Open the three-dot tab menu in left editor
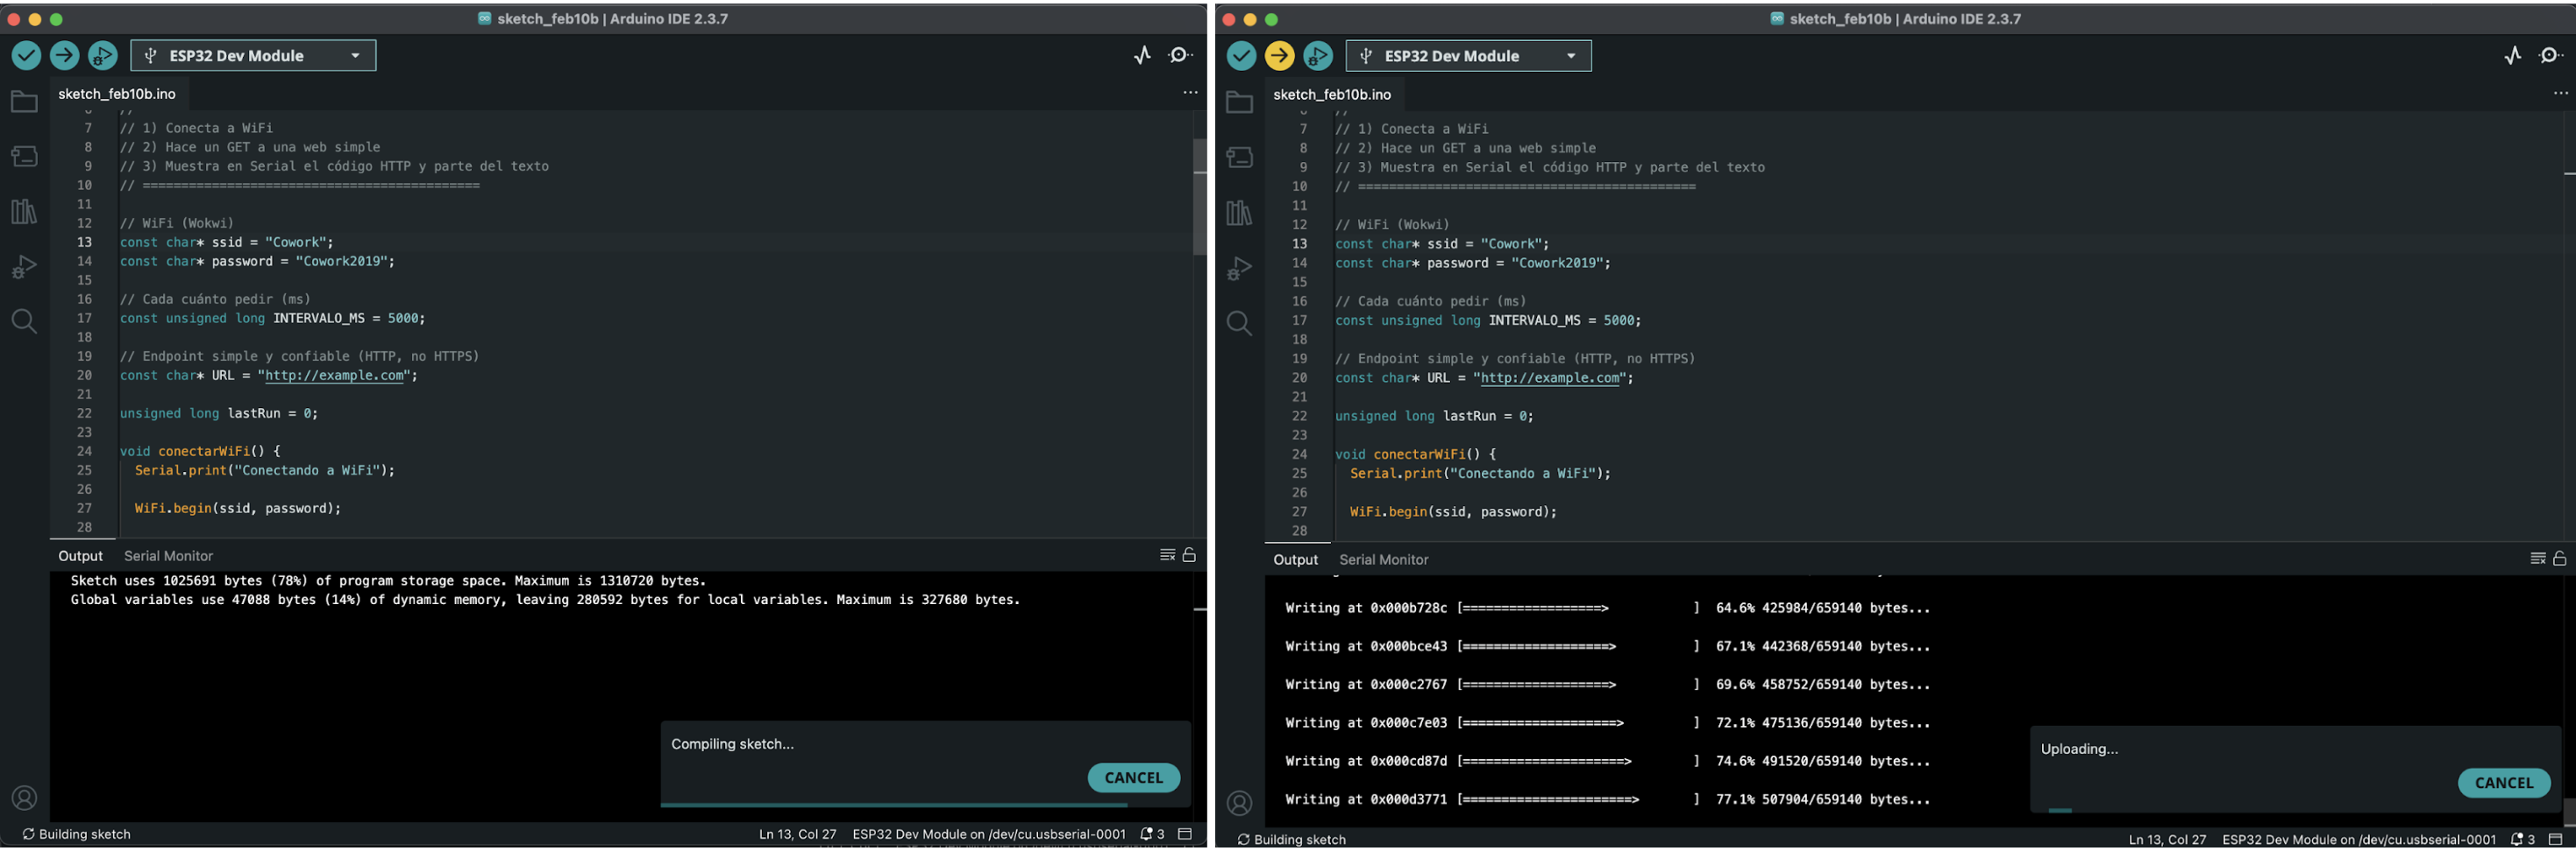2576x851 pixels. point(1190,93)
